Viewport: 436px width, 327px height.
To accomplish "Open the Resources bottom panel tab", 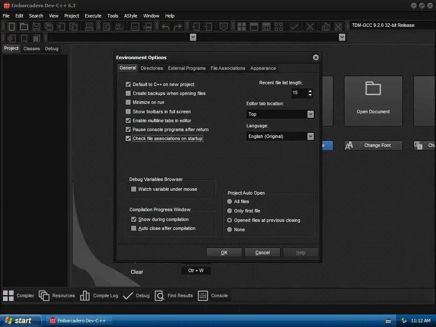I will (57, 295).
